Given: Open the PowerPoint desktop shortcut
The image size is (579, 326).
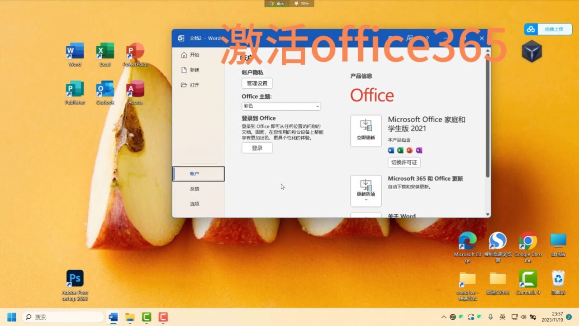Looking at the screenshot, I should pos(135,54).
